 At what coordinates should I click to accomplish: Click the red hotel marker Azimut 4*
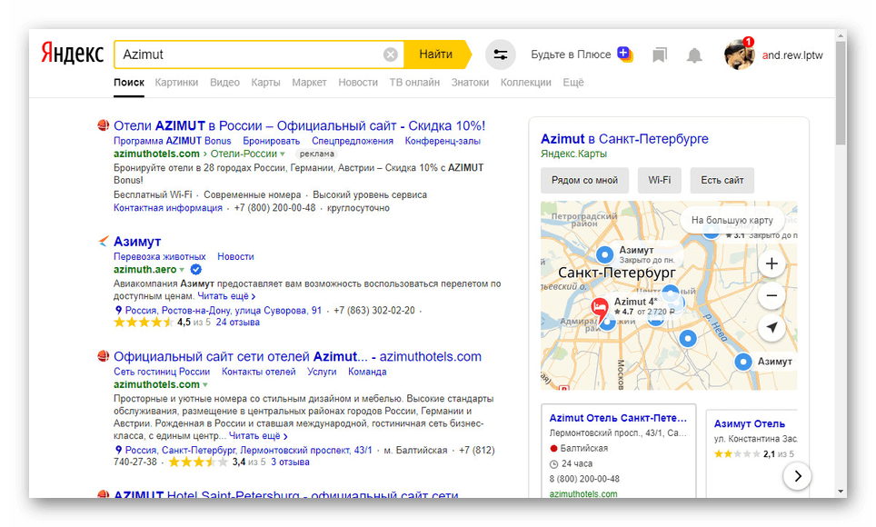click(x=600, y=309)
